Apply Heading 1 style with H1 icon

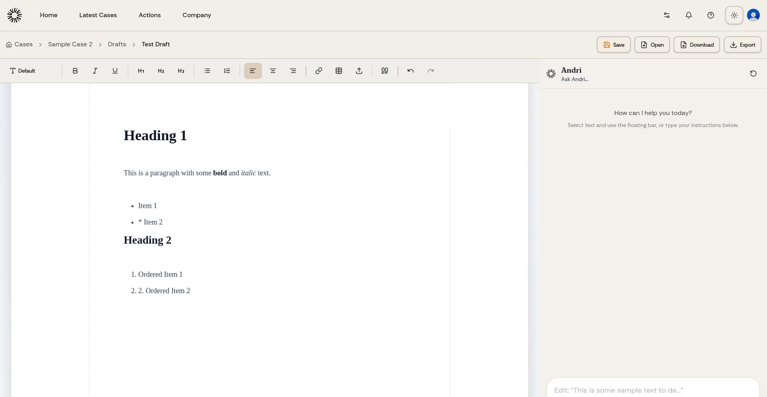tap(141, 71)
